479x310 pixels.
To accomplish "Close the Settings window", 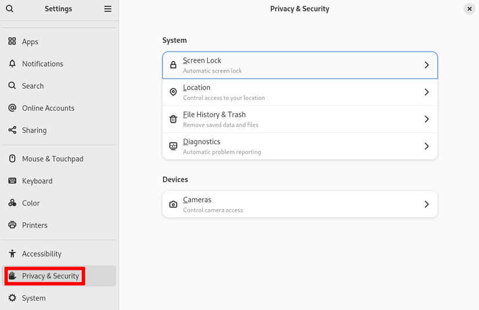I will [x=469, y=9].
